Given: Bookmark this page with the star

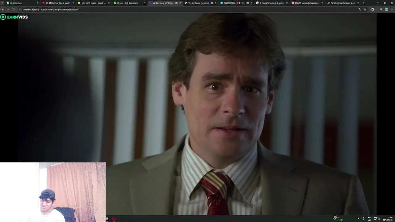Looking at the screenshot, I should (365, 10).
